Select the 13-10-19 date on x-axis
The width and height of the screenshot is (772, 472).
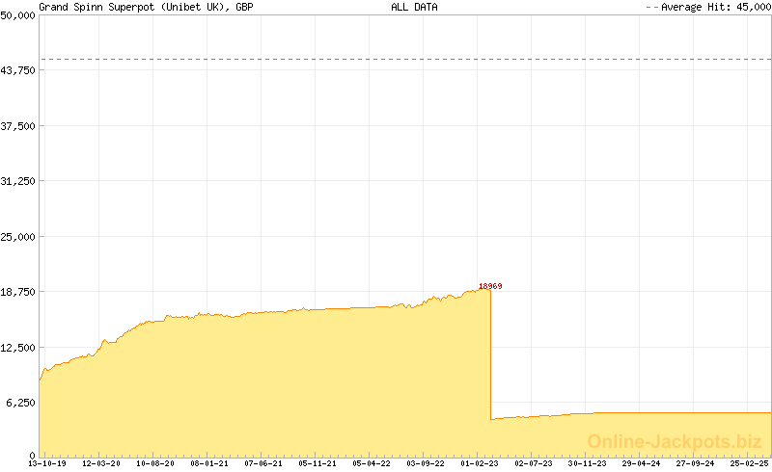(47, 463)
